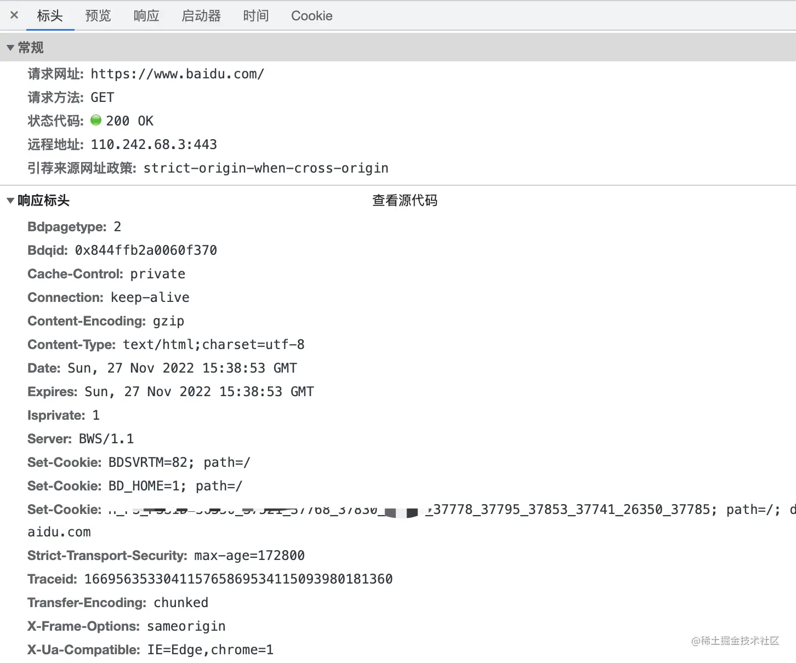Select the request method value GET

[x=103, y=98]
